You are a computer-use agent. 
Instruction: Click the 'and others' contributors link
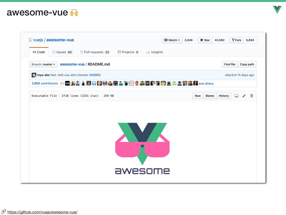[206, 83]
